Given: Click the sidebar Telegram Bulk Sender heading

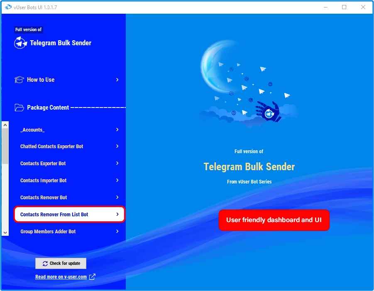Looking at the screenshot, I should 61,43.
